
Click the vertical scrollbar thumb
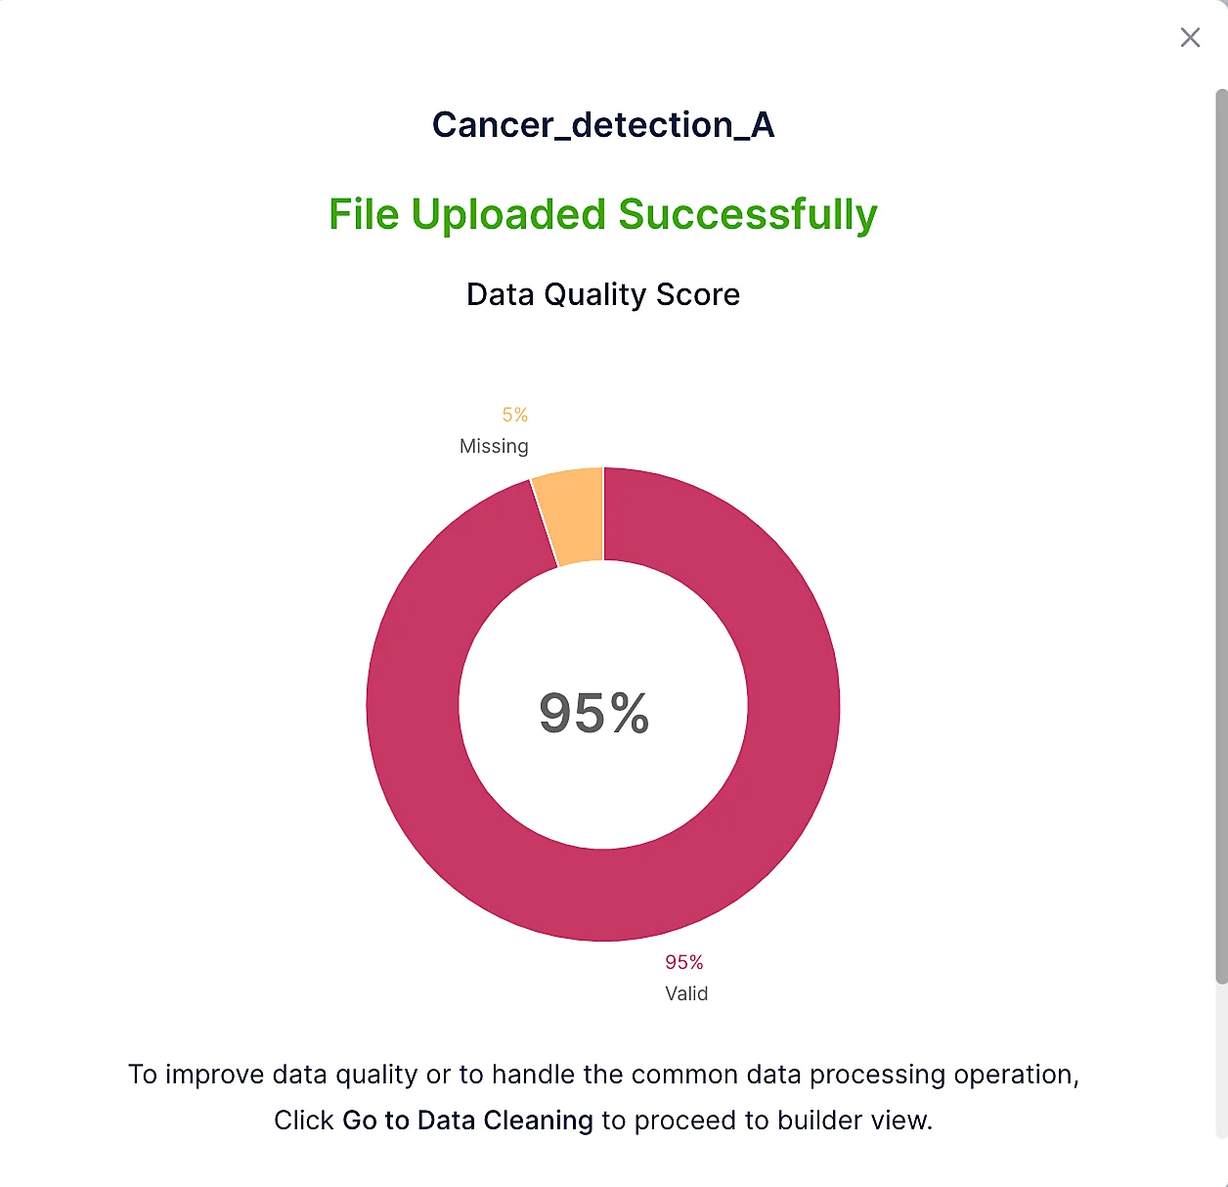(1221, 536)
